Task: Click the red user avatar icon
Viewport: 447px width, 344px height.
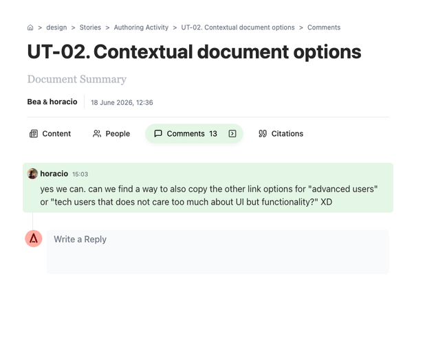Action: click(34, 238)
